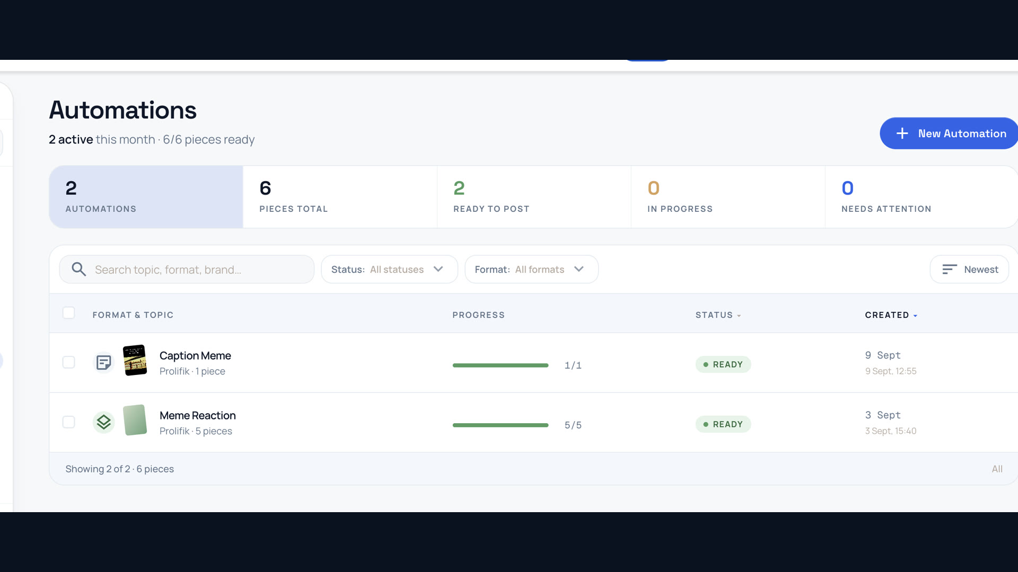Viewport: 1018px width, 572px height.
Task: Check the Caption Meme row checkbox
Action: [68, 362]
